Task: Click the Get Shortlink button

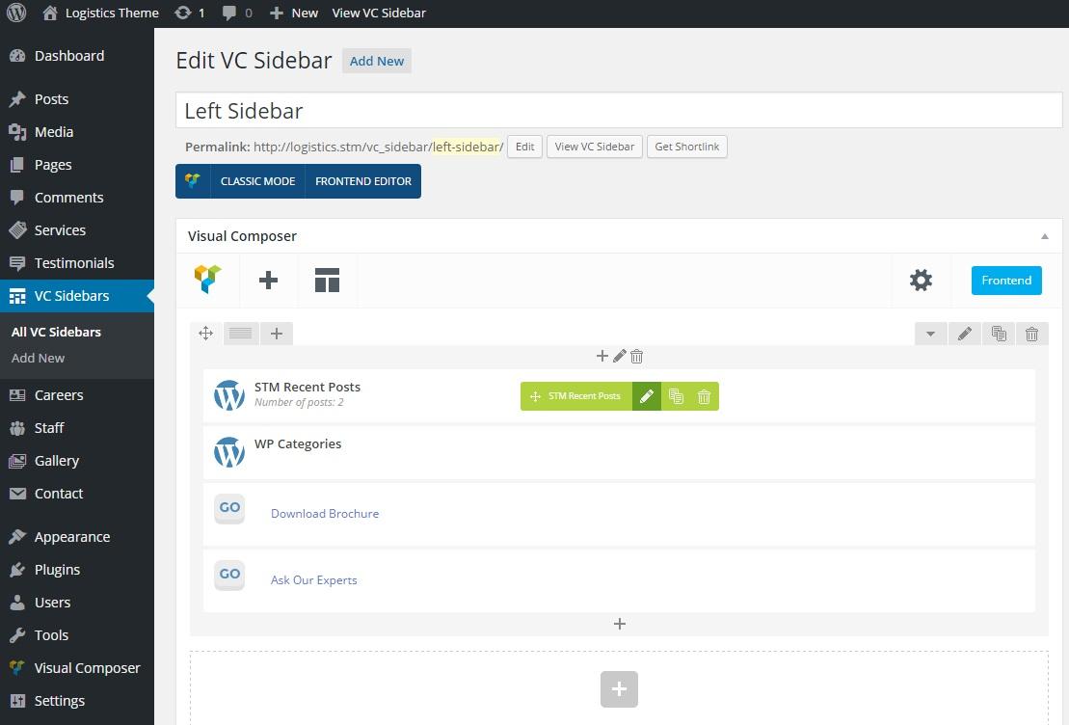Action: pyautogui.click(x=686, y=147)
